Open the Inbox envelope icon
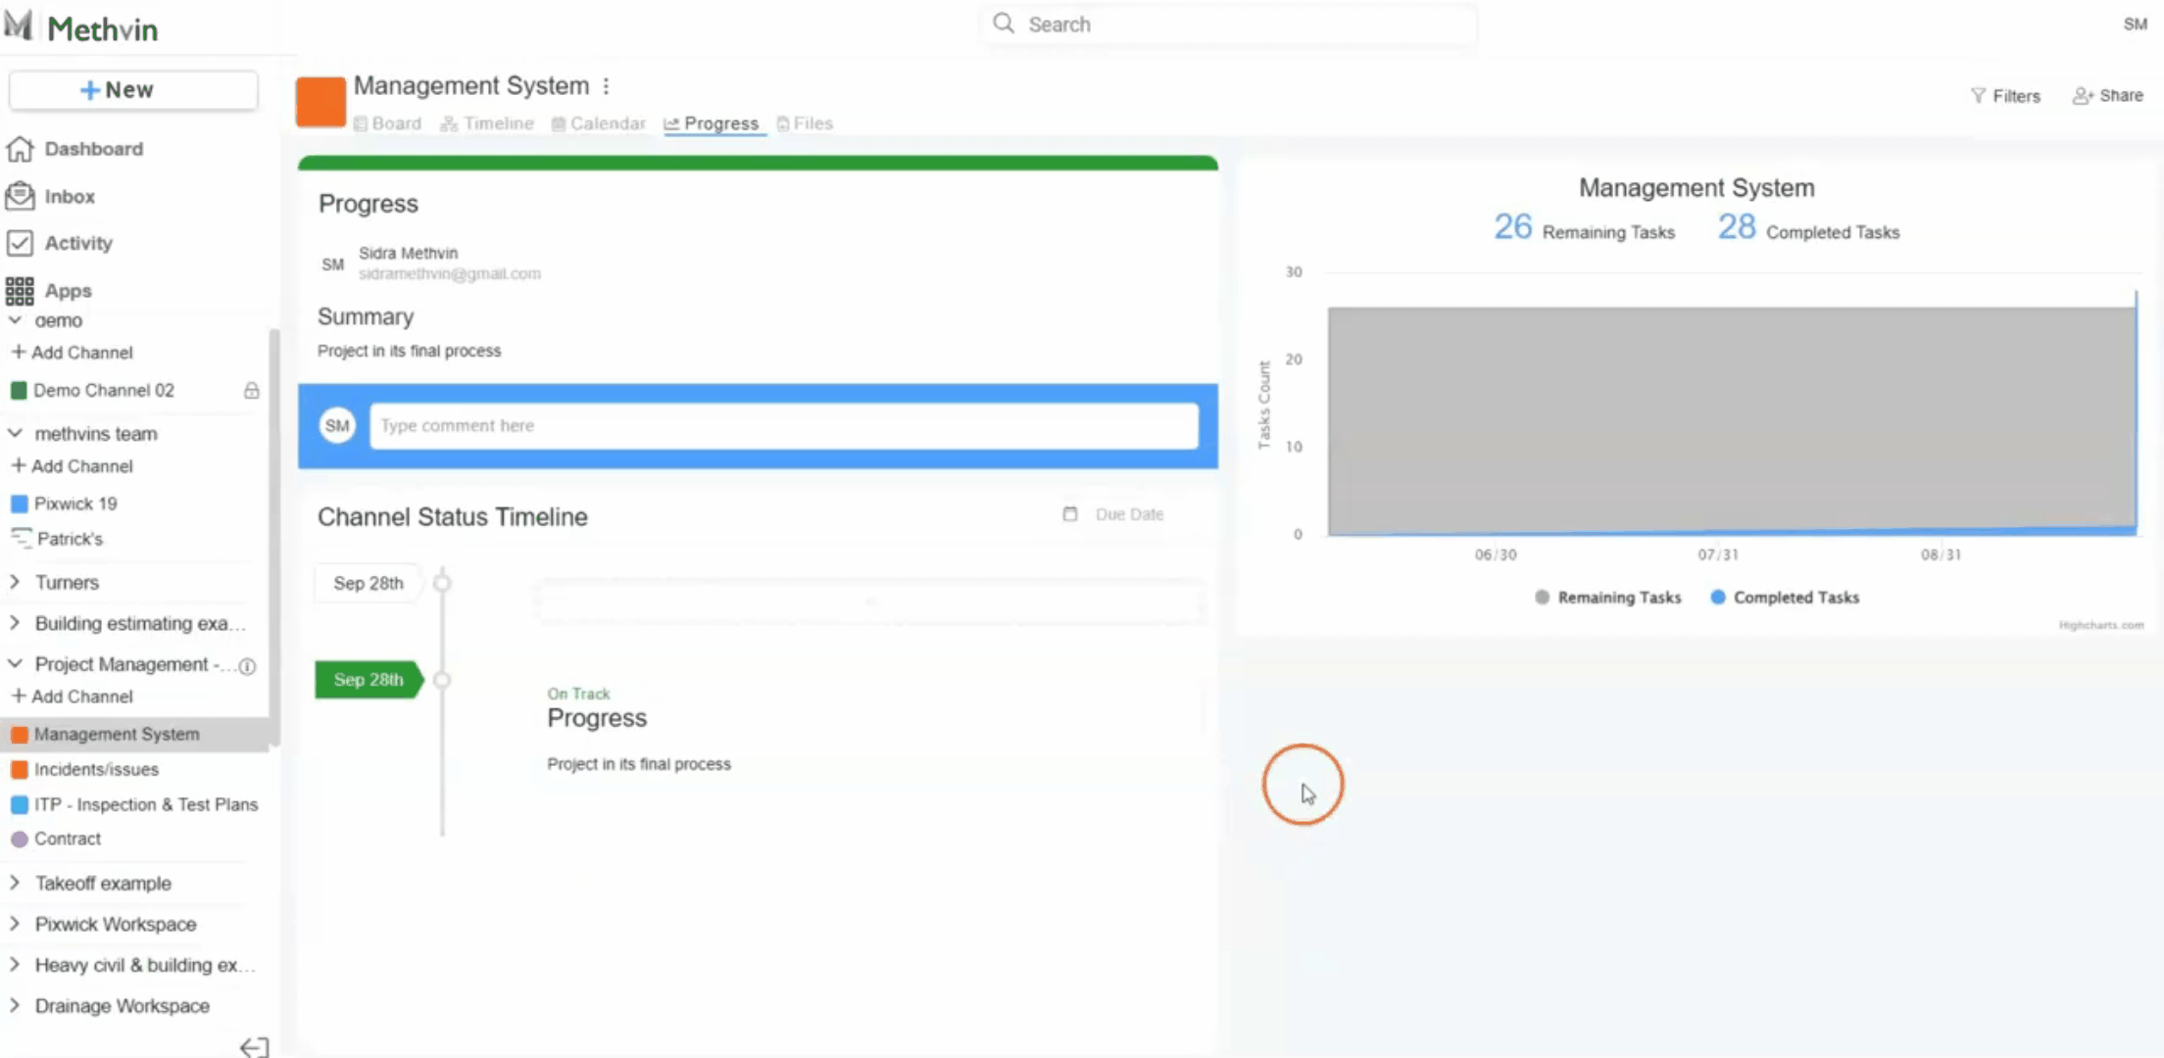This screenshot has width=2164, height=1058. [x=20, y=196]
